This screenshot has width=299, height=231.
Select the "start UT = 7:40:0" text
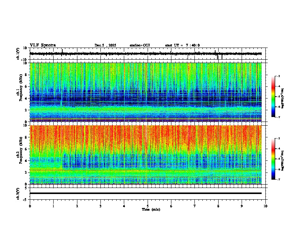tap(182, 45)
